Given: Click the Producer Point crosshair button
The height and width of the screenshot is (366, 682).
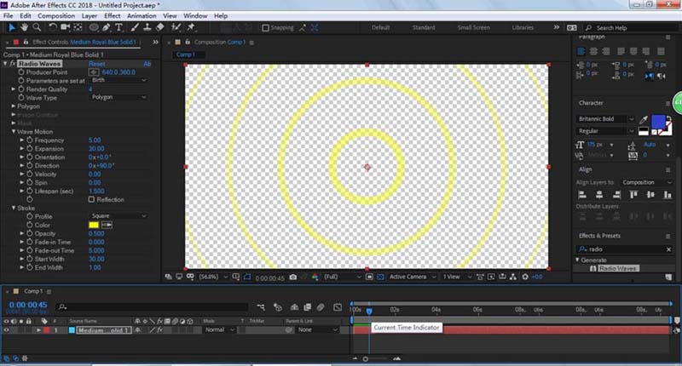Looking at the screenshot, I should pos(94,72).
